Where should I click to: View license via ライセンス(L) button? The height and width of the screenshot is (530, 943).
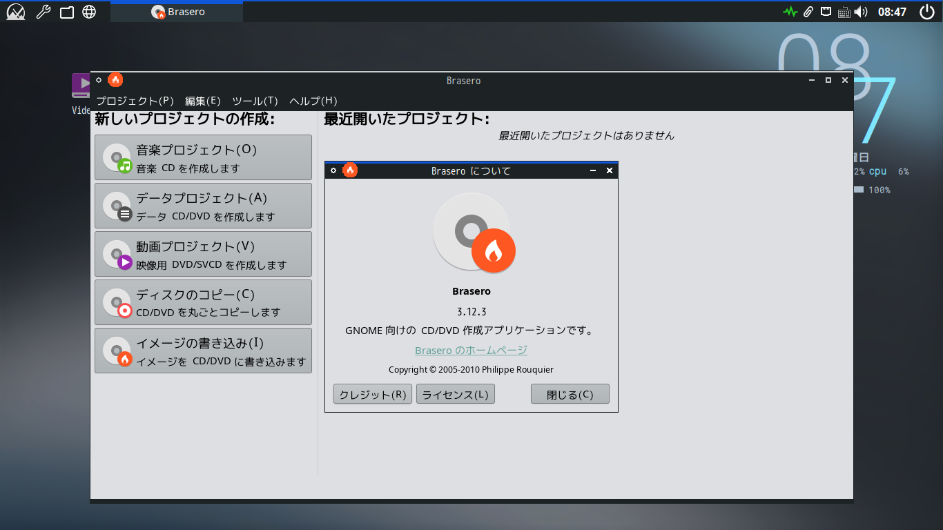pos(456,394)
